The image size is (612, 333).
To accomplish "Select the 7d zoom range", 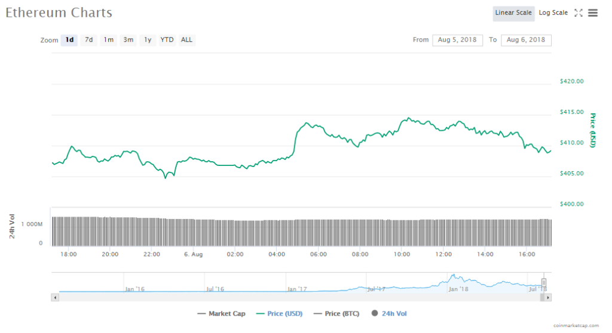I will pos(88,40).
